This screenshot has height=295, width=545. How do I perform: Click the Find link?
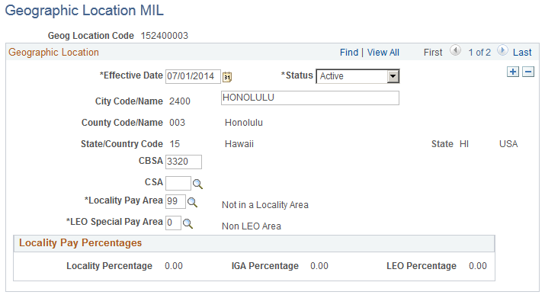click(349, 53)
